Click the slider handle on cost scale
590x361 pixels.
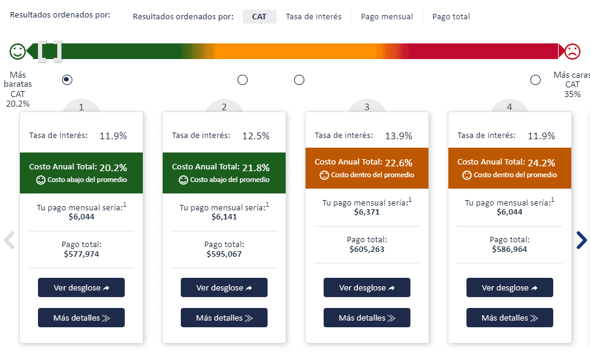coord(50,51)
